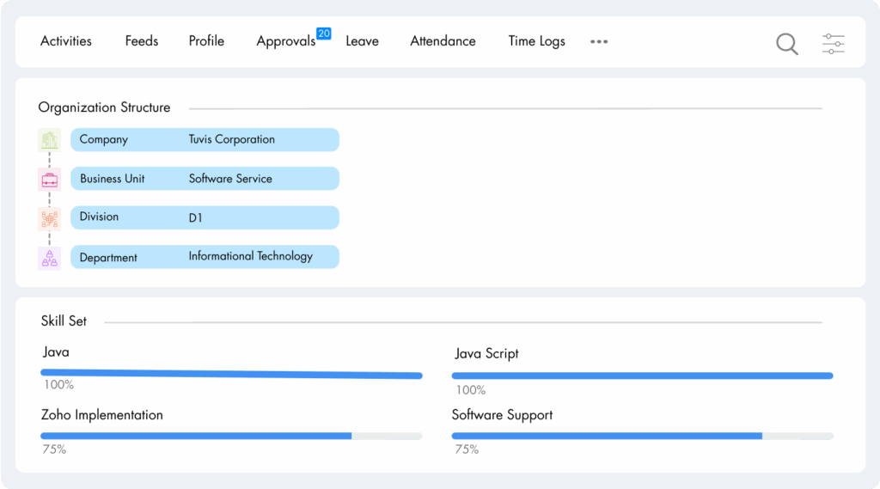Click the Software Support skill name

click(x=502, y=415)
